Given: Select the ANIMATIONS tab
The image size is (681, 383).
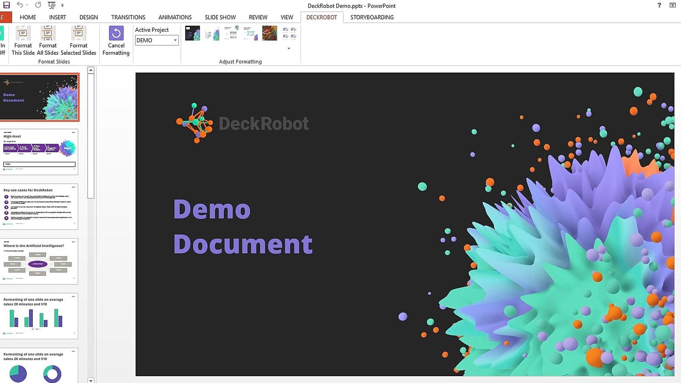Looking at the screenshot, I should point(175,17).
